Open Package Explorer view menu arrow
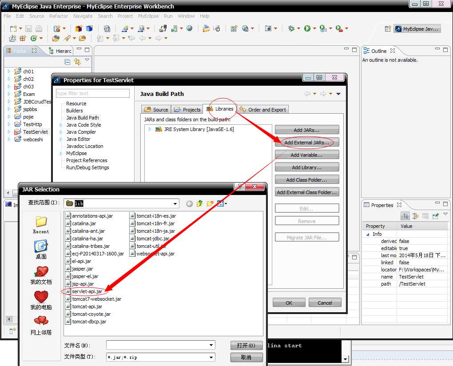This screenshot has height=366, width=453. (x=87, y=60)
